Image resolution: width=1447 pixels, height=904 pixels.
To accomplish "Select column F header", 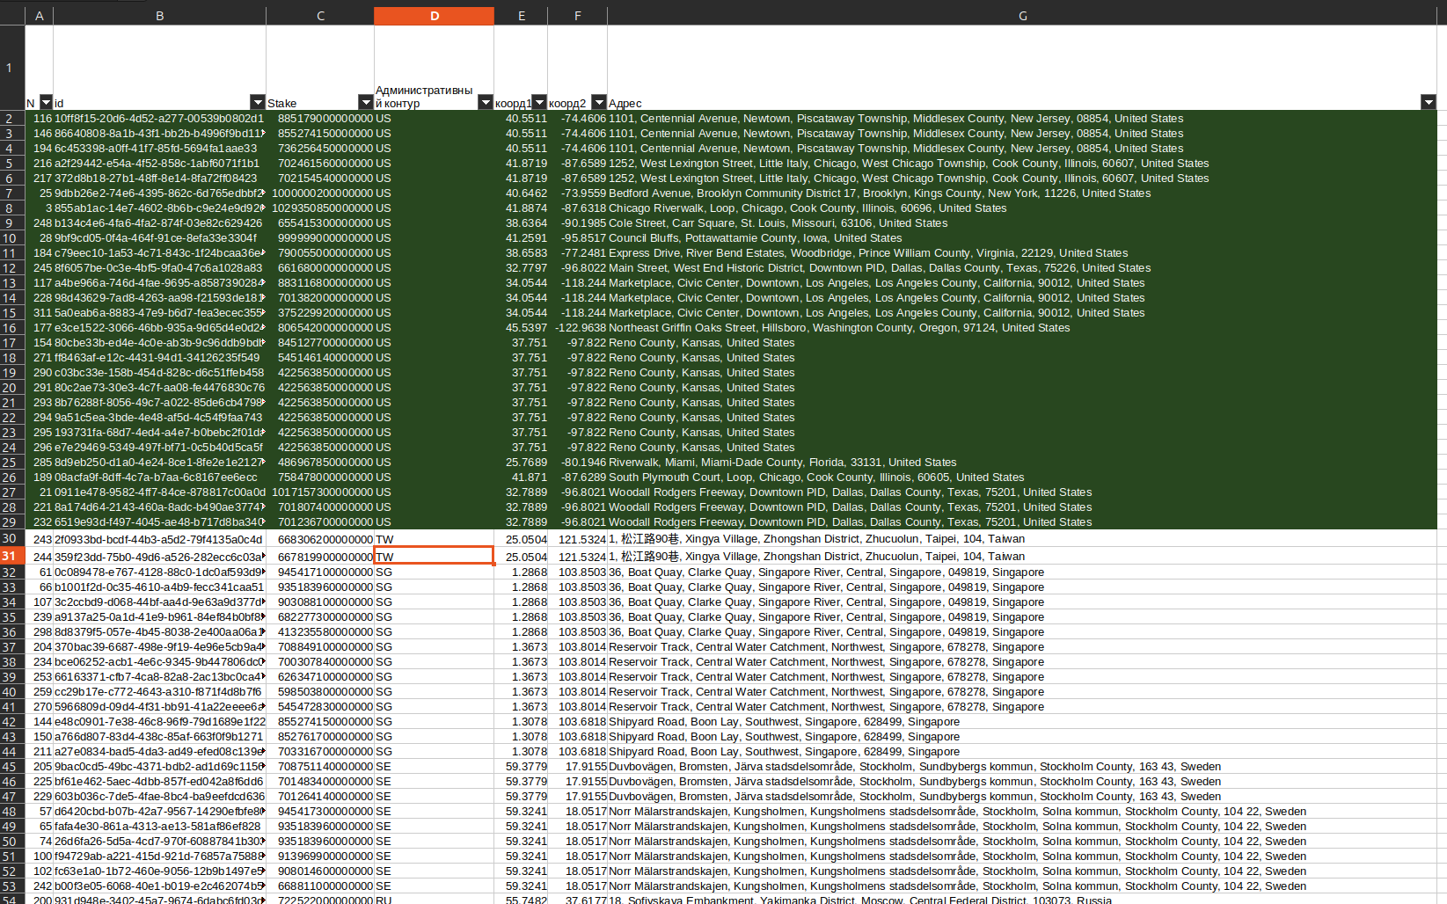I will pyautogui.click(x=577, y=16).
